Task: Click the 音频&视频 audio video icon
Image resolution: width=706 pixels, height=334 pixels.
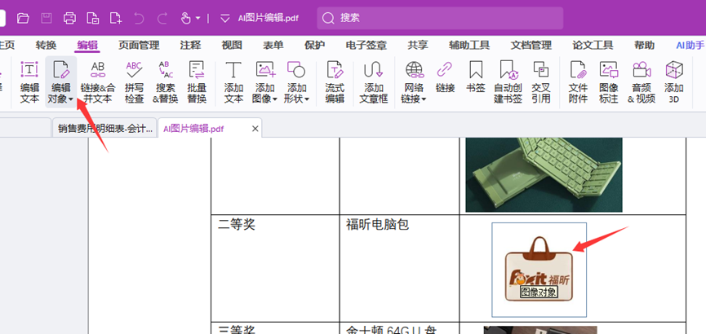Action: pyautogui.click(x=641, y=81)
